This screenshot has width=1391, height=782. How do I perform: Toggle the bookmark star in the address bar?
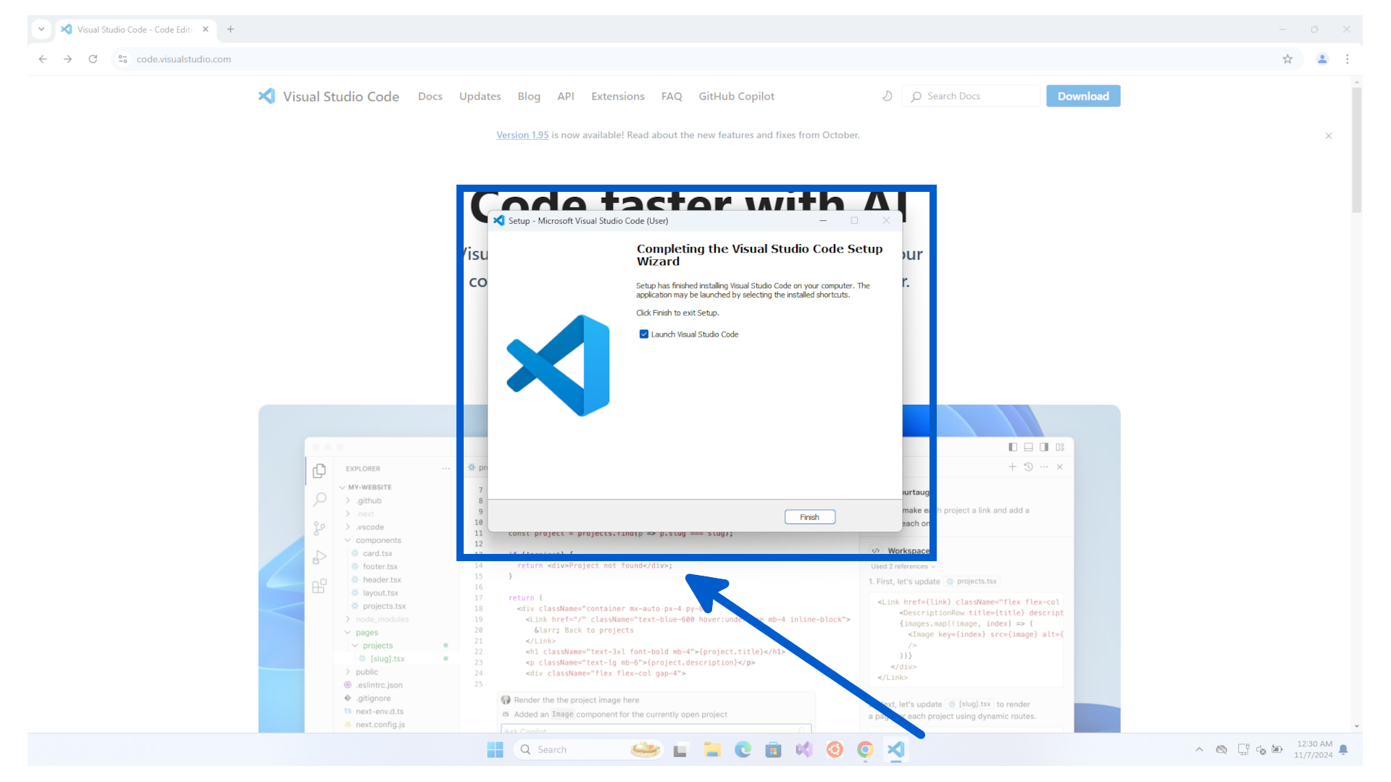[1288, 59]
